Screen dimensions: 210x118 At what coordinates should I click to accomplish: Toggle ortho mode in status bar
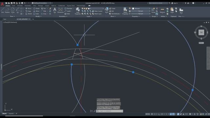click(x=159, y=114)
